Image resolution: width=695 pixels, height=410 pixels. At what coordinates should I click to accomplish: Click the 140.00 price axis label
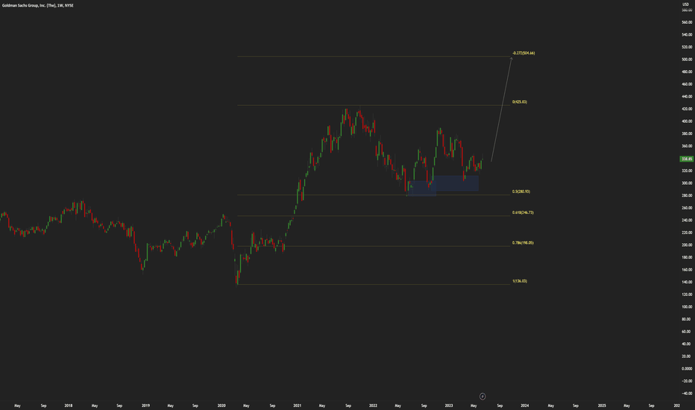(687, 283)
